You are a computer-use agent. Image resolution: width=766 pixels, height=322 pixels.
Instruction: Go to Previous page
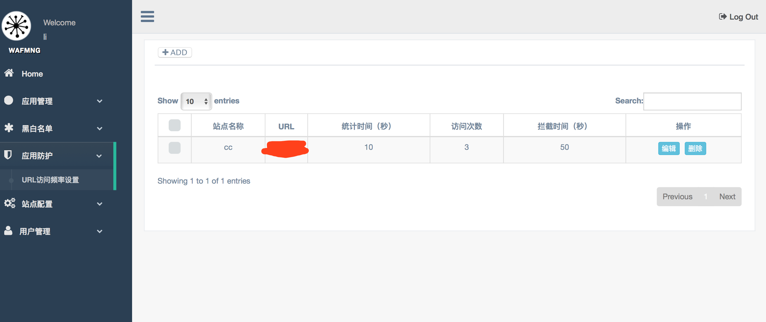click(x=677, y=197)
